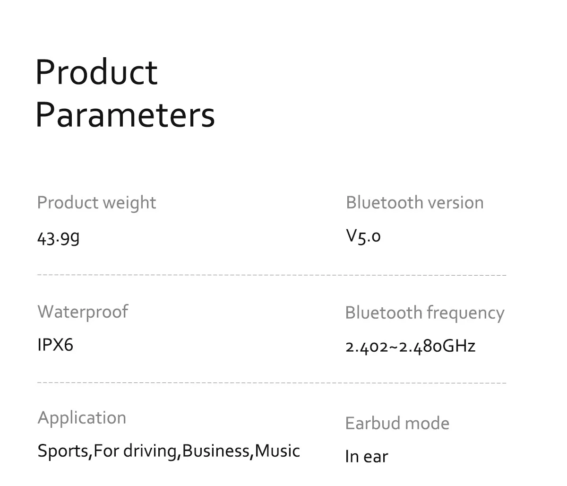Select the Application label
567x486 pixels.
click(82, 418)
